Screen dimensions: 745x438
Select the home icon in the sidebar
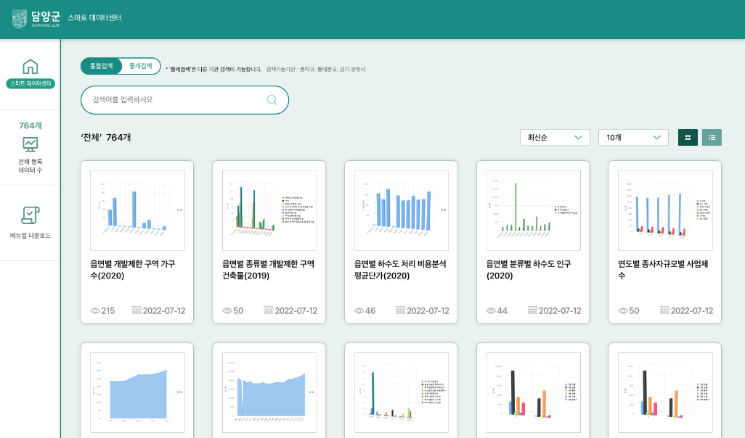pos(30,67)
